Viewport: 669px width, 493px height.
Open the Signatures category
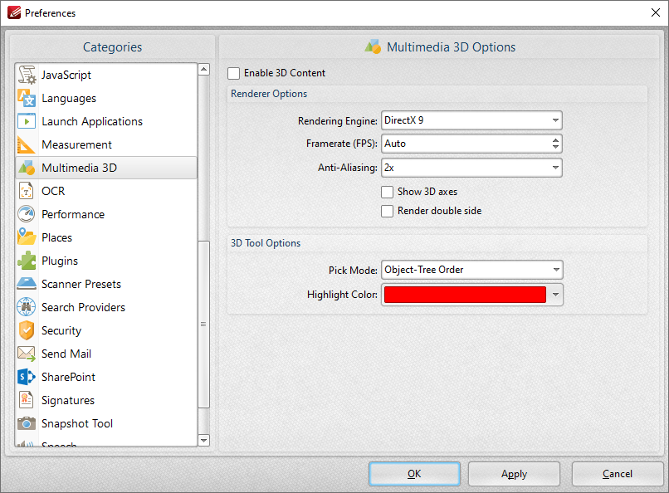point(107,400)
